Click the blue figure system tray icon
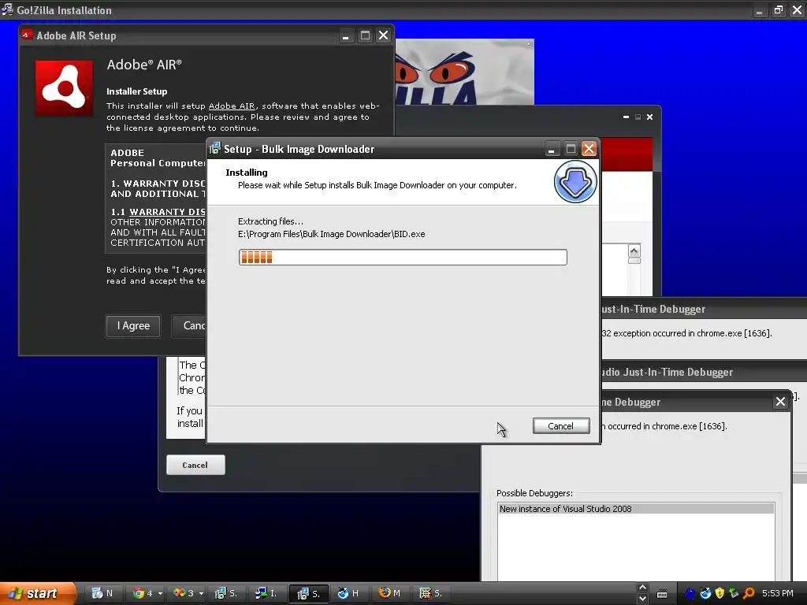This screenshot has width=807, height=605. pyautogui.click(x=690, y=594)
